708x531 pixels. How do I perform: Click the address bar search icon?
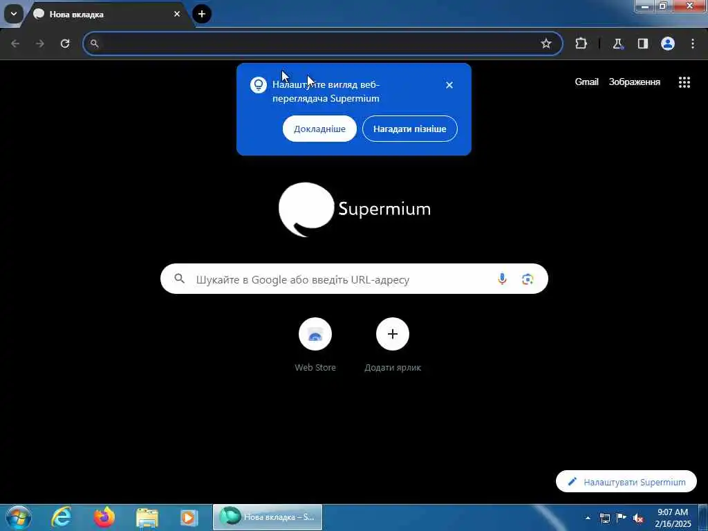point(94,44)
